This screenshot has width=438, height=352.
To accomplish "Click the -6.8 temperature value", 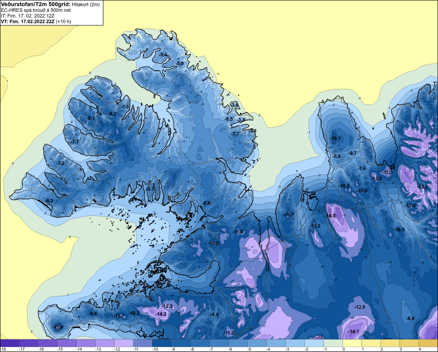I will [x=410, y=318].
